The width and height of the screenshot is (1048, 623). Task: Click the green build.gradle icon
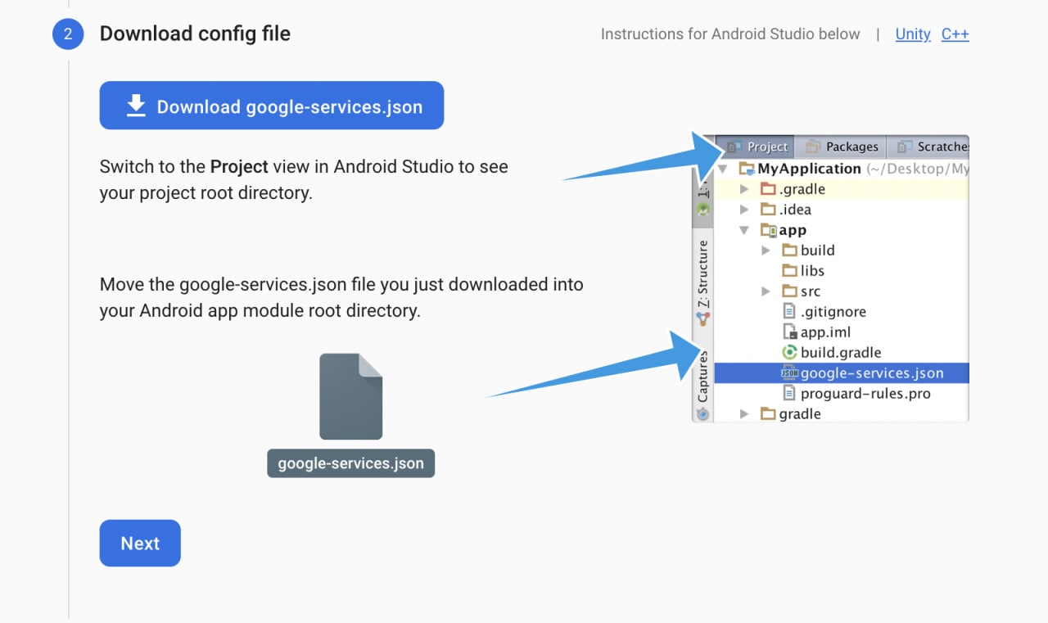789,353
